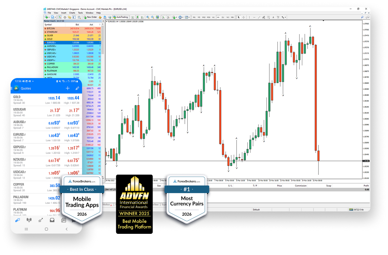
Task: Click the Zoom Out magnifier icon
Action: (153, 17)
